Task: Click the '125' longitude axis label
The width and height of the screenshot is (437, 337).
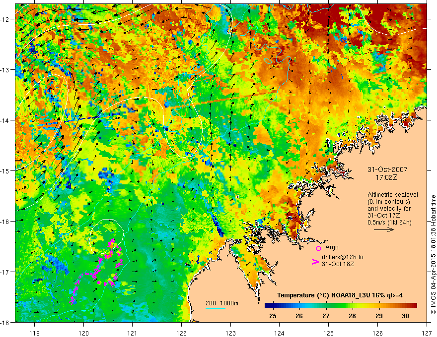Action: point(329,333)
